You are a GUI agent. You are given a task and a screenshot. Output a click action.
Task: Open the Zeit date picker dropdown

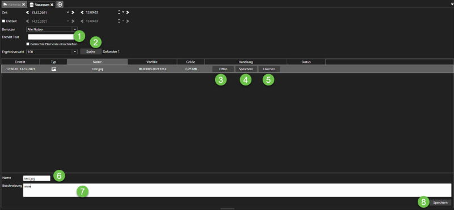coord(68,12)
